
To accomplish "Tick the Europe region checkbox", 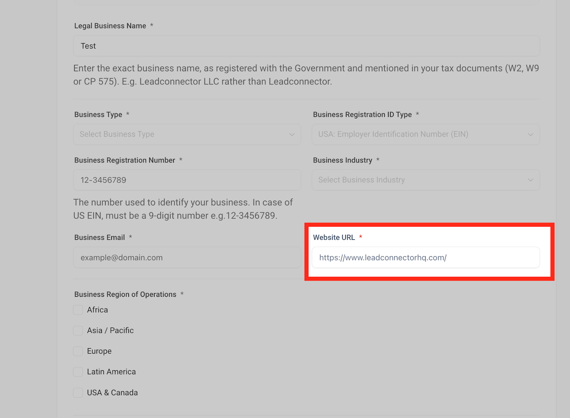I will (x=78, y=351).
